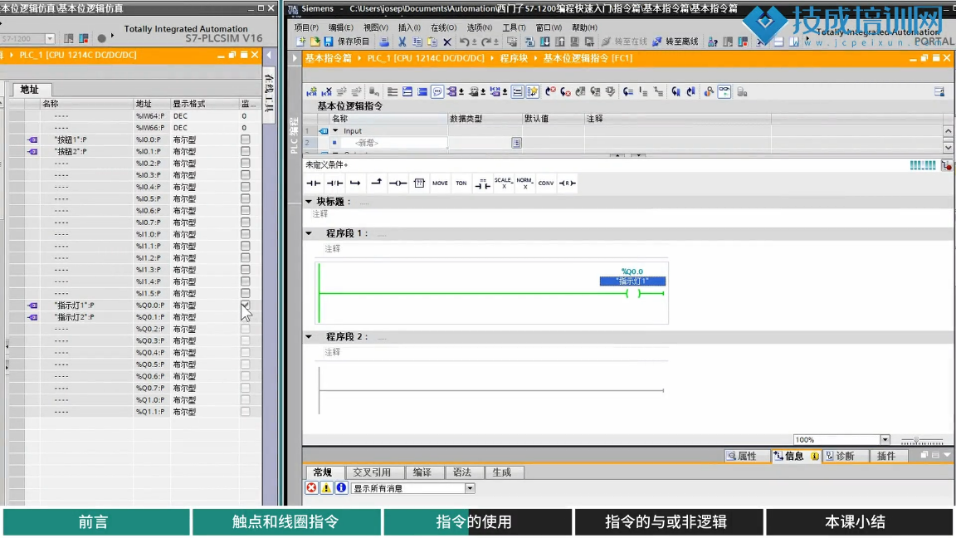Collapse the 程序段 2 network
The width and height of the screenshot is (956, 538).
click(309, 337)
